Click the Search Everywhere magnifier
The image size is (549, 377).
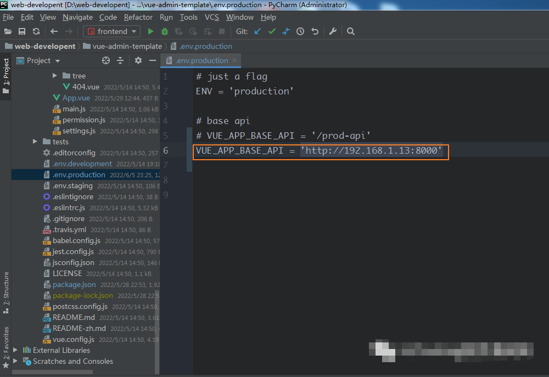(x=350, y=31)
